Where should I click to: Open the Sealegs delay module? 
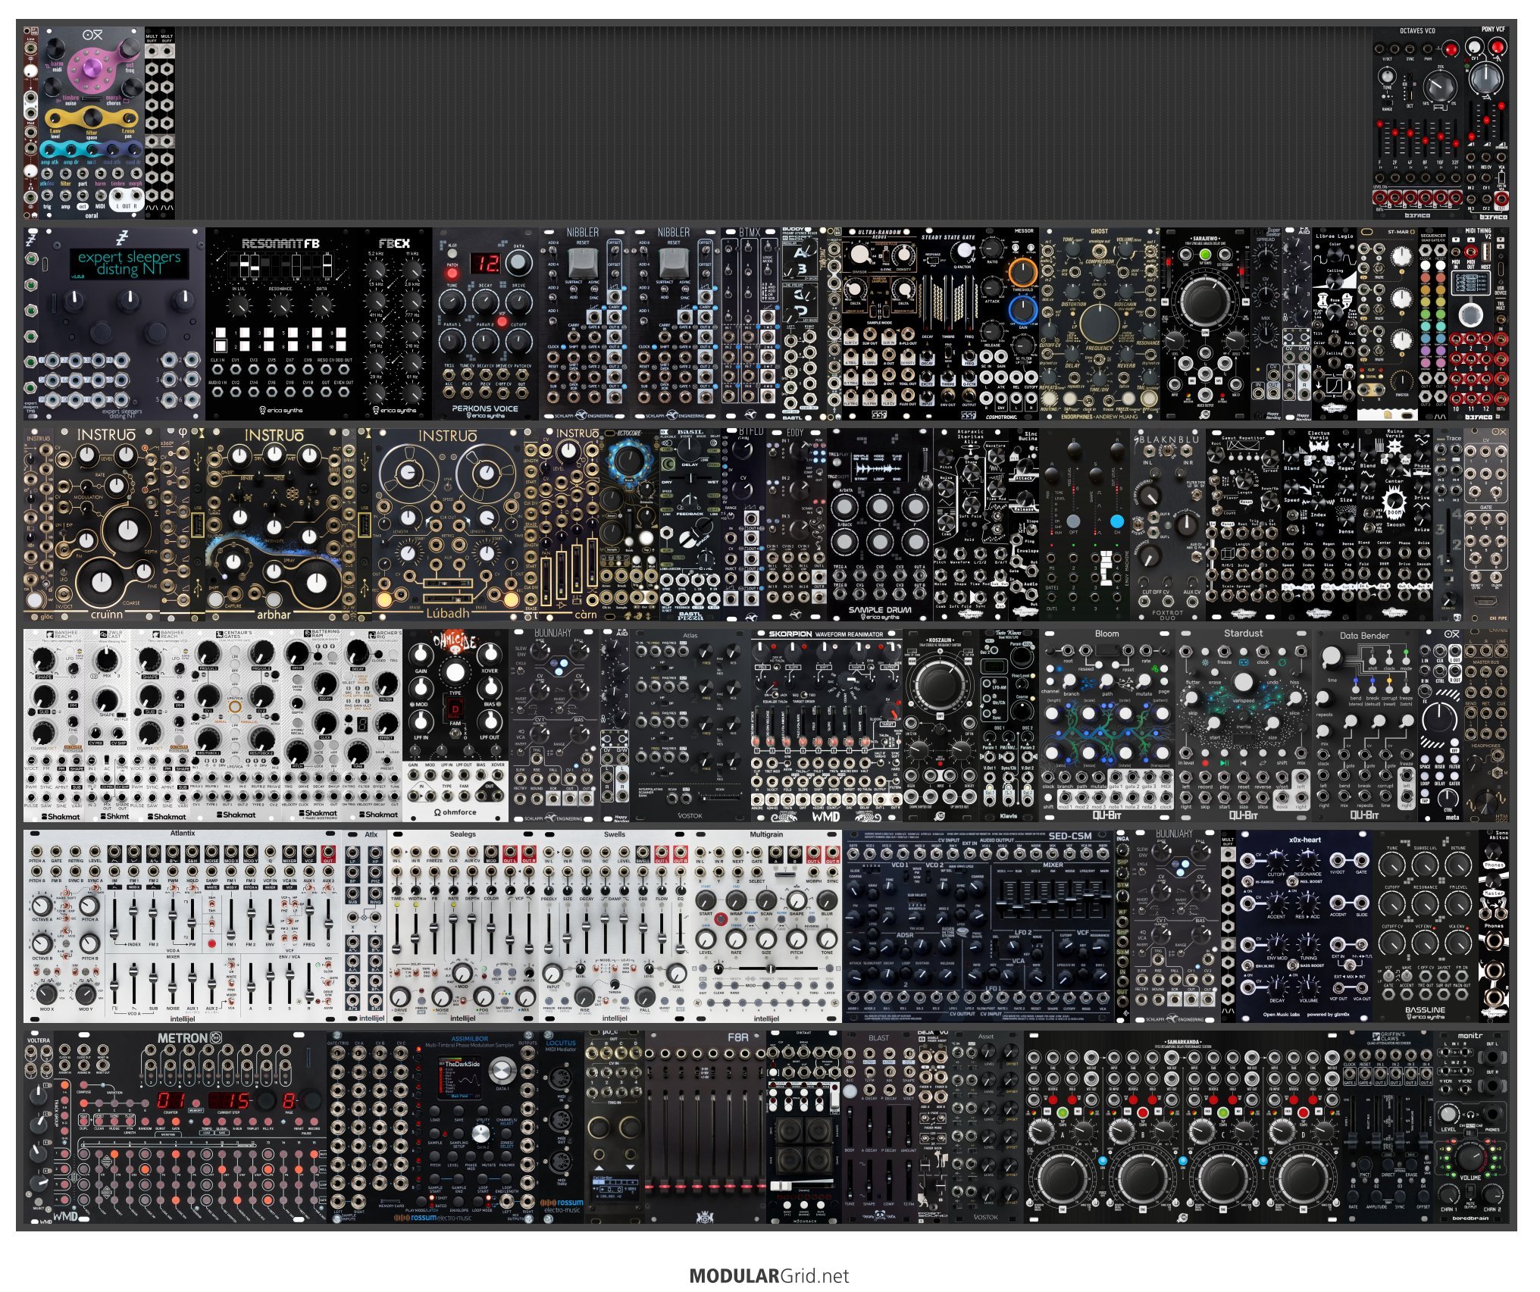462,926
